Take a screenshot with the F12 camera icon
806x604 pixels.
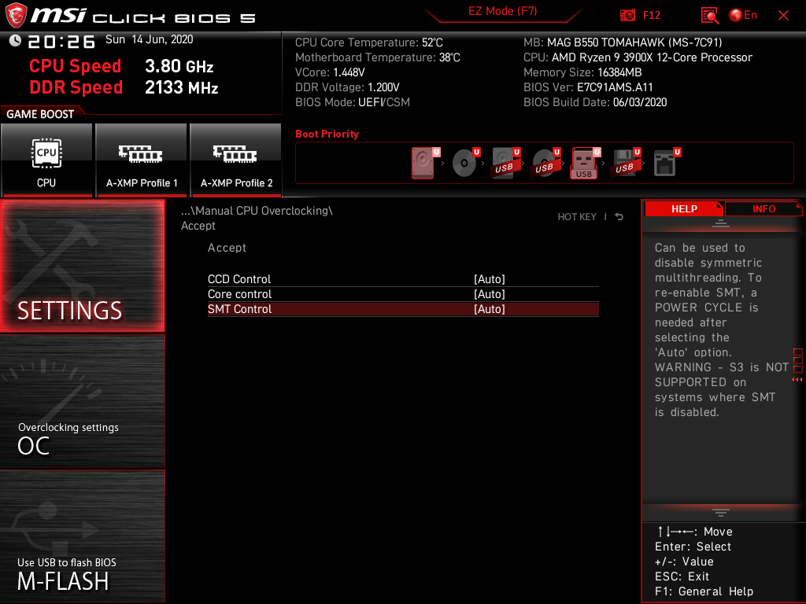(x=627, y=15)
